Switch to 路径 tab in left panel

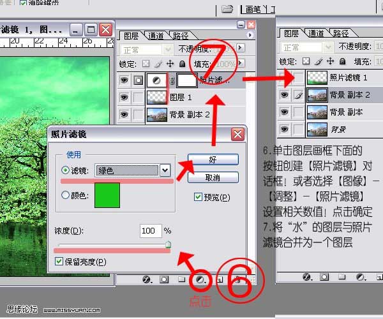coord(181,36)
